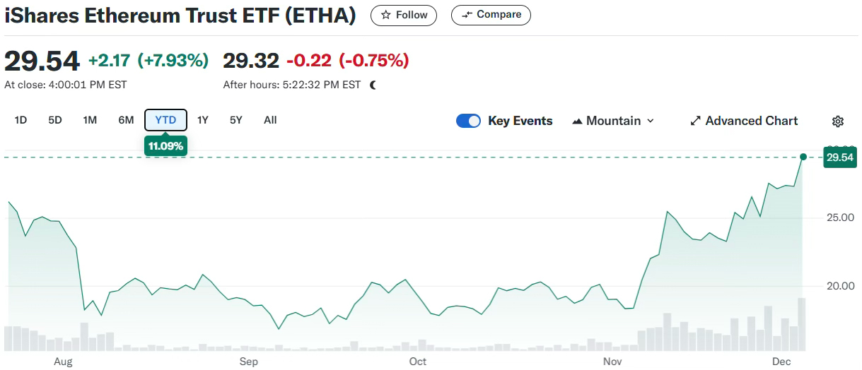Click the chart settings gear icon

pyautogui.click(x=838, y=121)
